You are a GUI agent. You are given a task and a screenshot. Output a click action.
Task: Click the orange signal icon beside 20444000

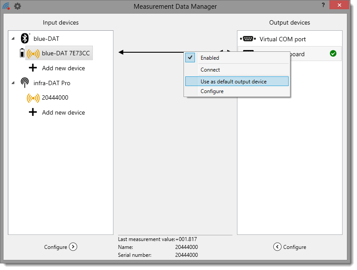(33, 98)
